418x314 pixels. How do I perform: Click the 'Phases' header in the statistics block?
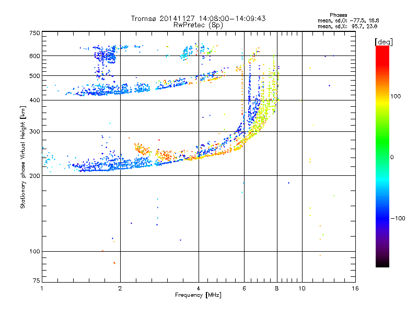coord(338,15)
